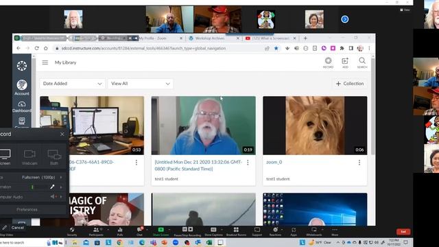Reload the page in browser
This screenshot has height=247, width=439.
[x=36, y=48]
